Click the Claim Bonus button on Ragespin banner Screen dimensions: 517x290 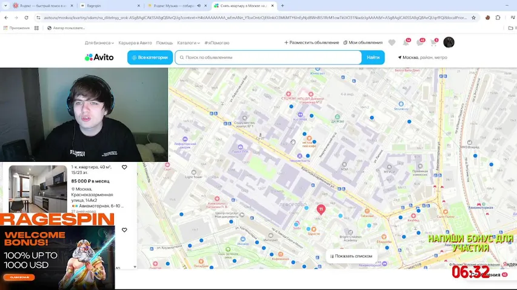19,277
